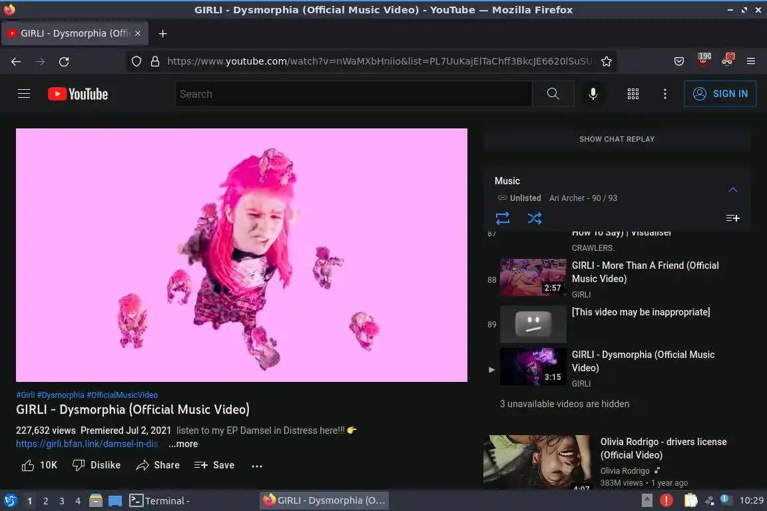Save page to Pocket icon
767x511 pixels.
tap(679, 62)
